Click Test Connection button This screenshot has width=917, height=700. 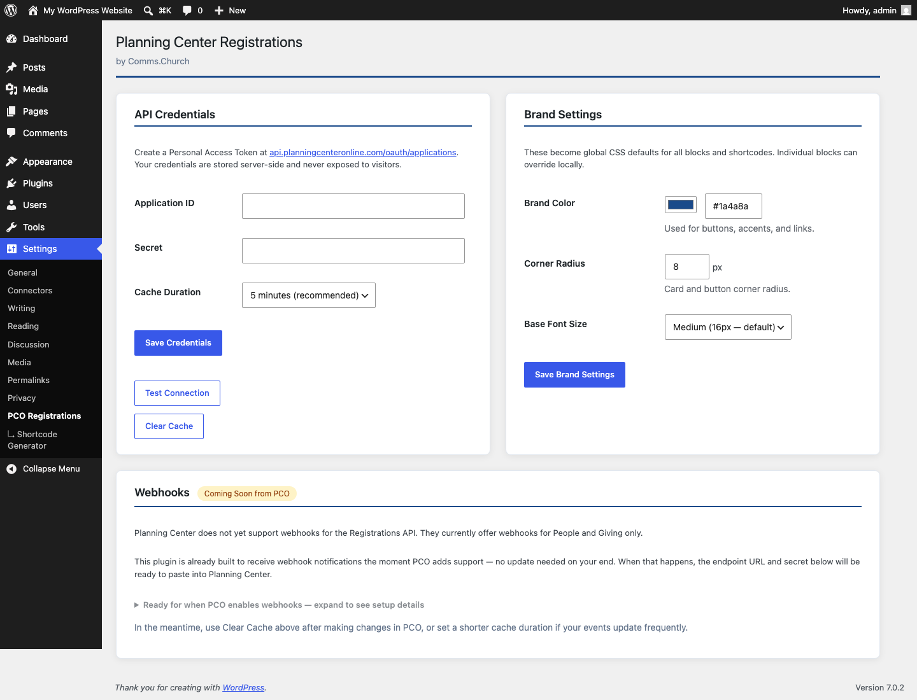(x=177, y=393)
